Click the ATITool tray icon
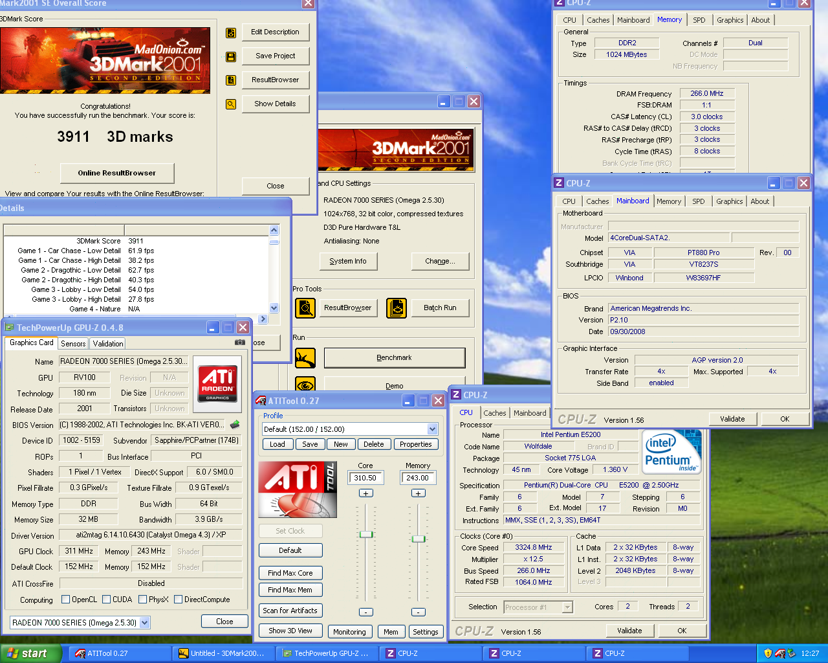828x663 pixels. (779, 654)
